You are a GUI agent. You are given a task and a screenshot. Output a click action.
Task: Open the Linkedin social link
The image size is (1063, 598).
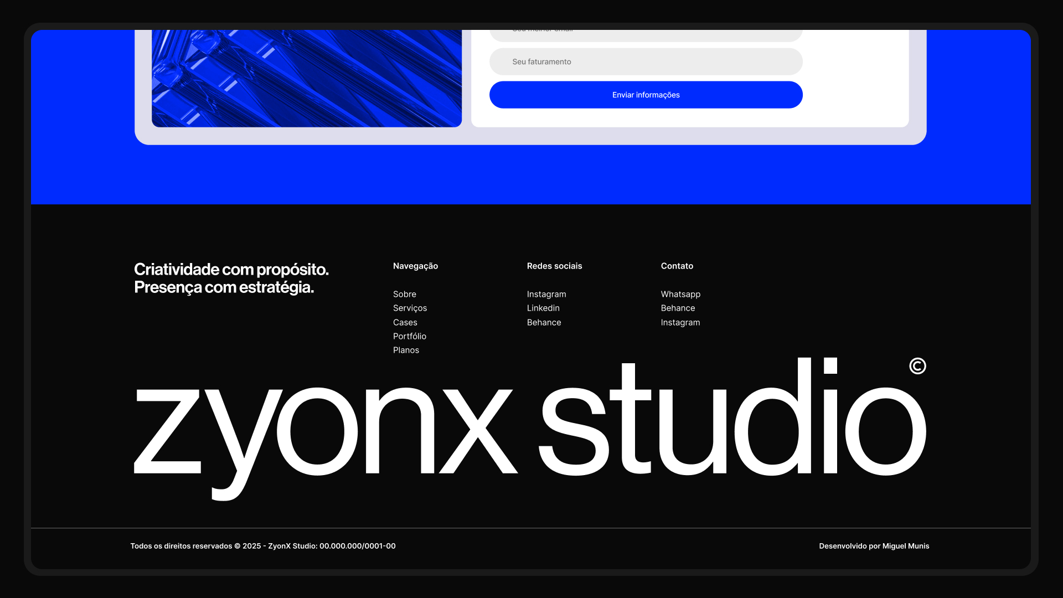click(x=543, y=308)
